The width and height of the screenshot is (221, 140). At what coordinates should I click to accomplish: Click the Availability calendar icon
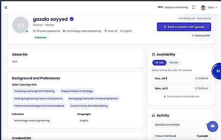(154, 55)
